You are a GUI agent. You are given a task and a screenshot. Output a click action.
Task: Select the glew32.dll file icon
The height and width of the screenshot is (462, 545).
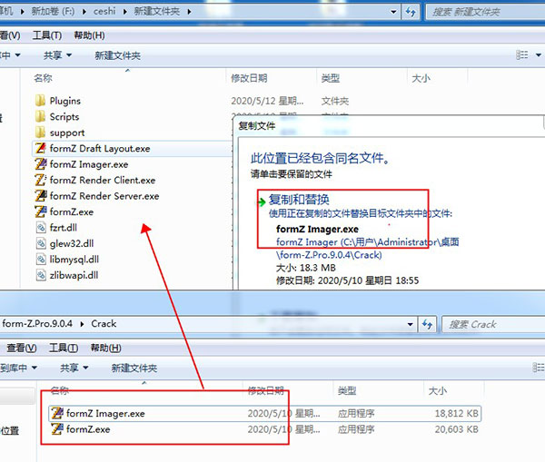[x=41, y=243]
